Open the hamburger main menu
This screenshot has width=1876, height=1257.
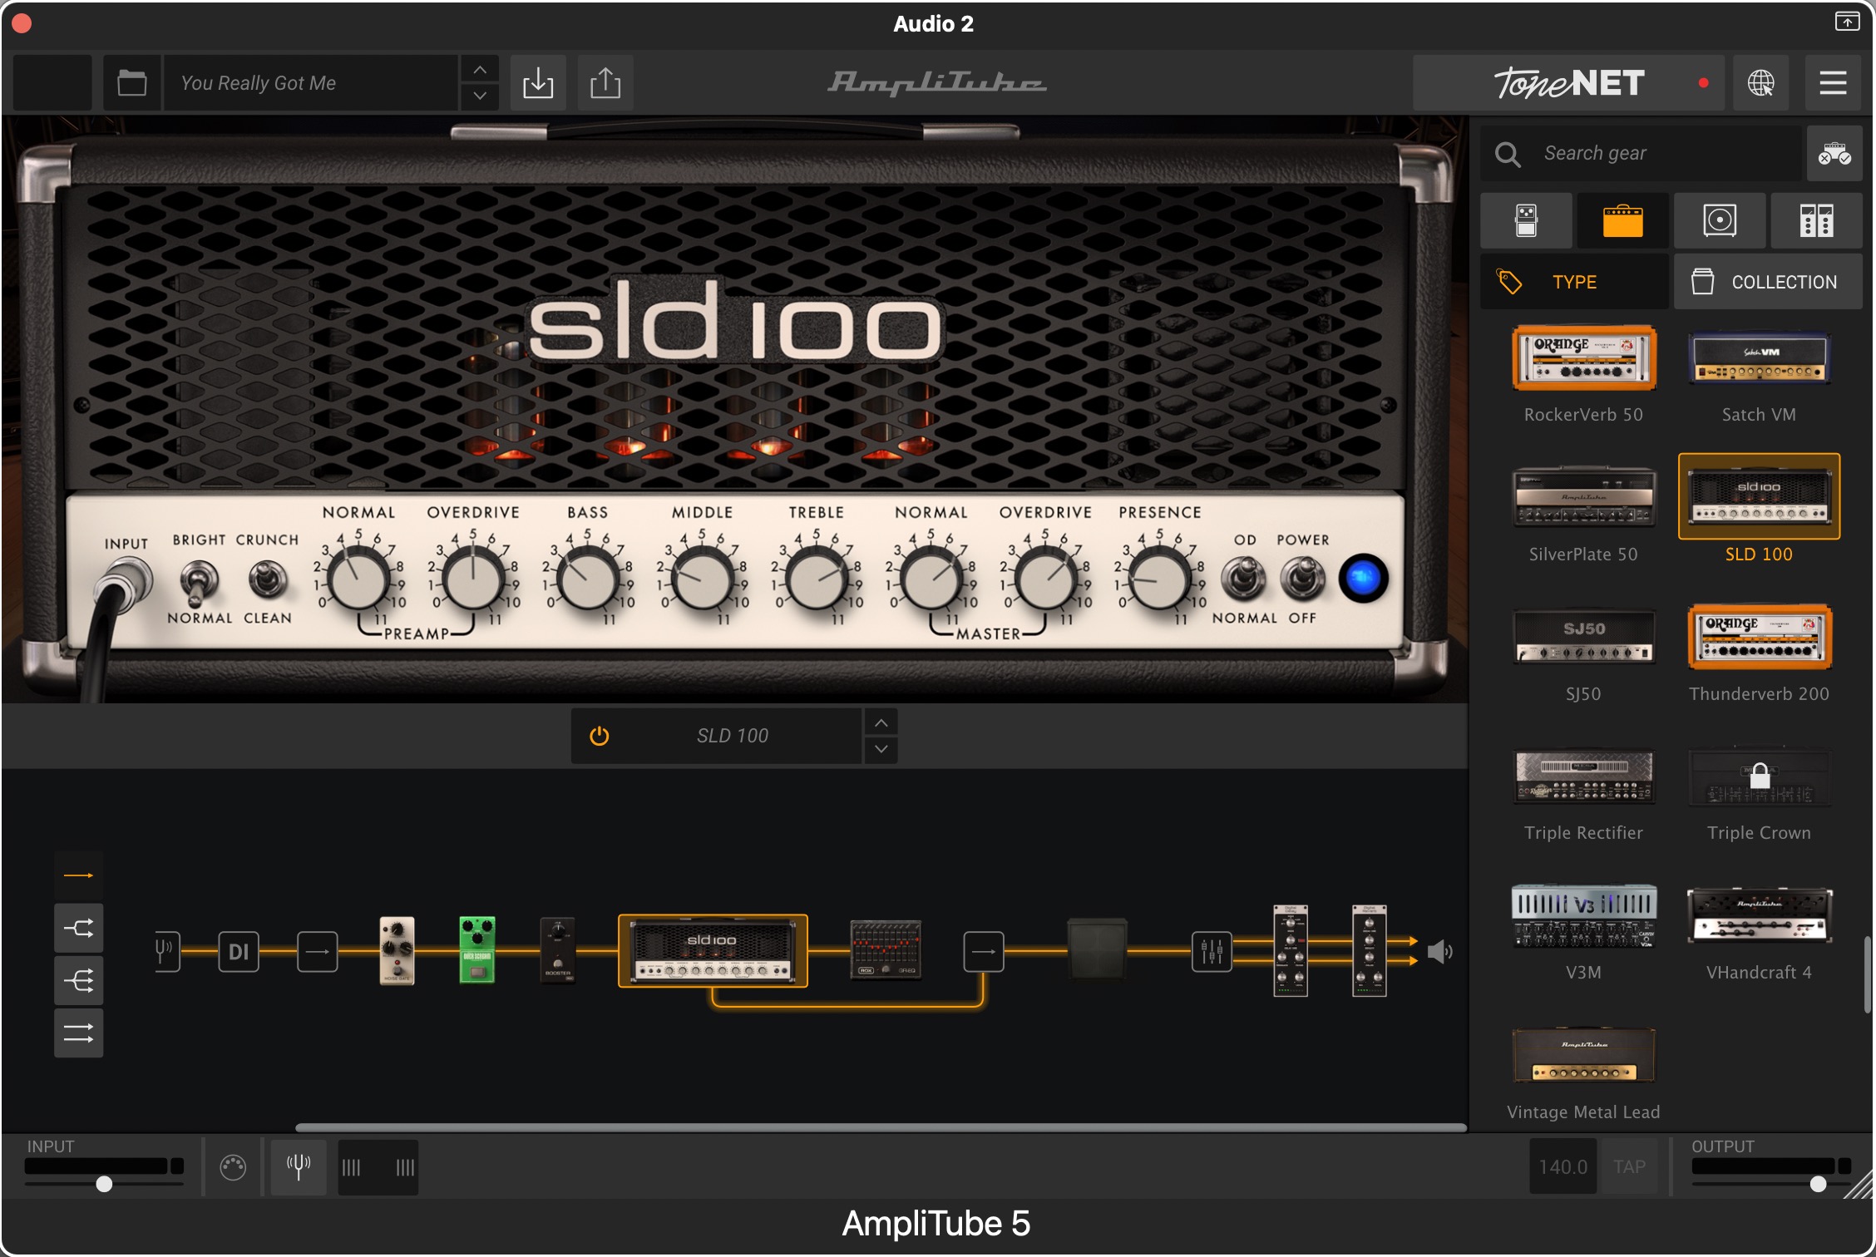click(x=1833, y=83)
